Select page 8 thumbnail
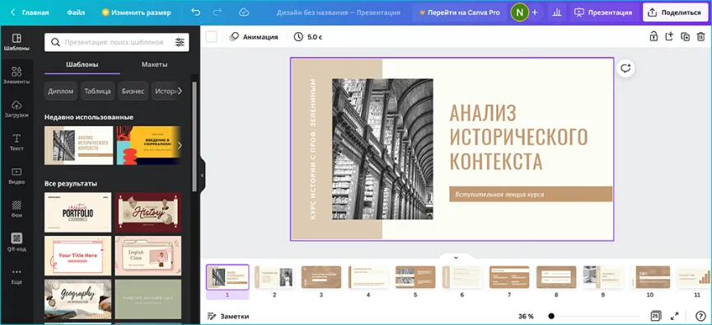The width and height of the screenshot is (712, 325). (556, 277)
